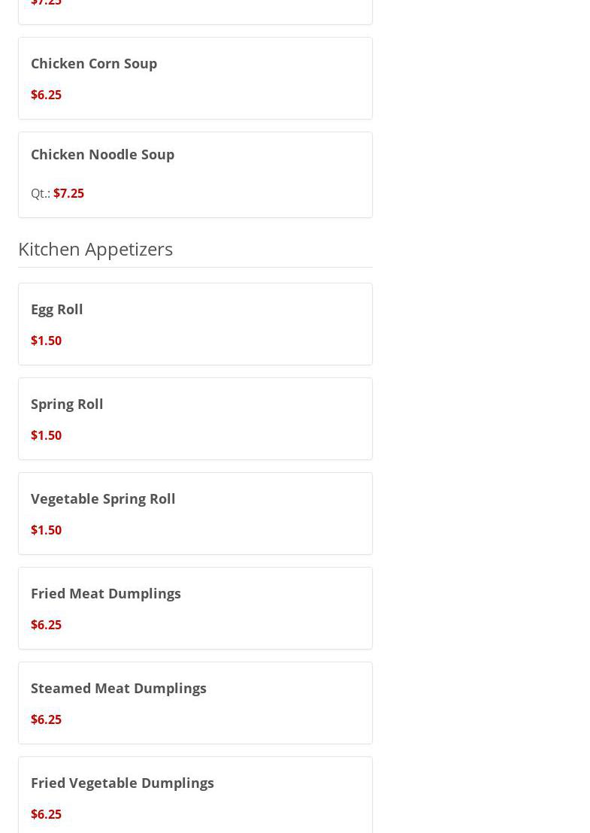Select the Fried Meat Dumplings item

[x=106, y=593]
